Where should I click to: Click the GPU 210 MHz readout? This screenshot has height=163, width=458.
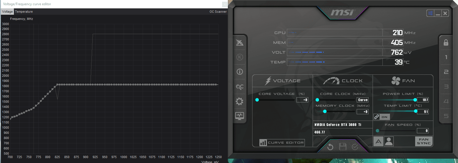tap(397, 33)
